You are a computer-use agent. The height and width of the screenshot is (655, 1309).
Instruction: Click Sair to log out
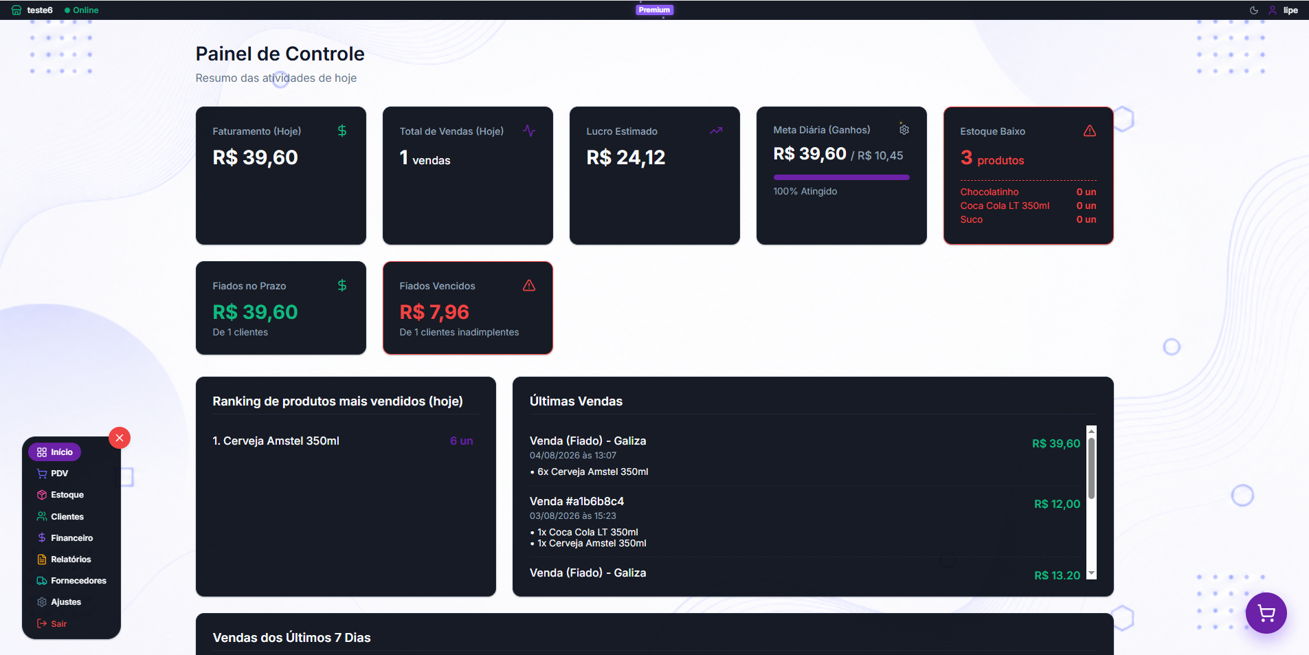point(52,624)
